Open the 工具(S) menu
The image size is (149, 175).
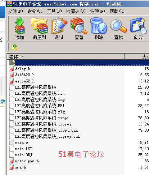[54, 11]
